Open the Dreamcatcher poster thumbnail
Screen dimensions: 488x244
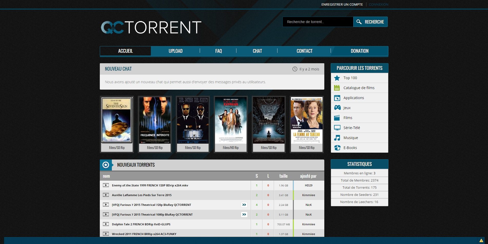pyautogui.click(x=269, y=120)
